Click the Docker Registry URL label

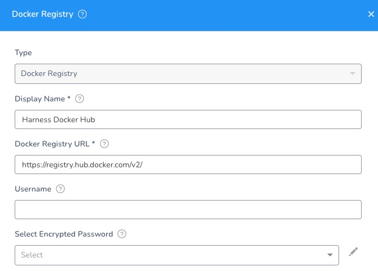(52, 144)
